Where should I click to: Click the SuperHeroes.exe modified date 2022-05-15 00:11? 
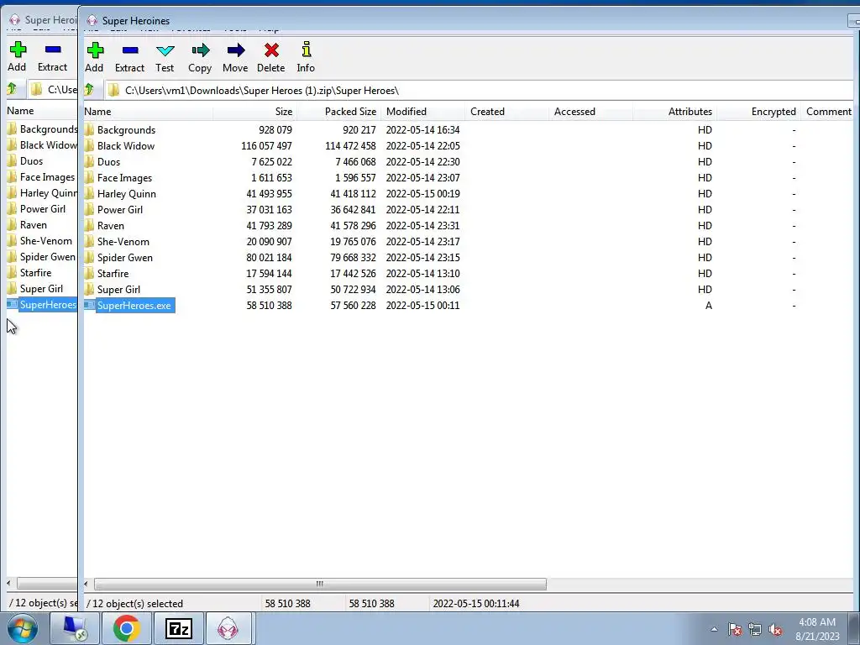(x=422, y=306)
